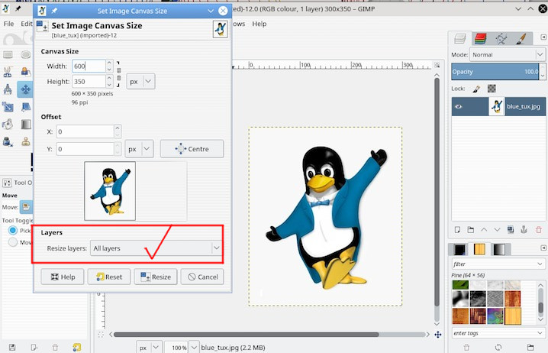Click the Resize button
This screenshot has width=548, height=353.
pos(156,277)
